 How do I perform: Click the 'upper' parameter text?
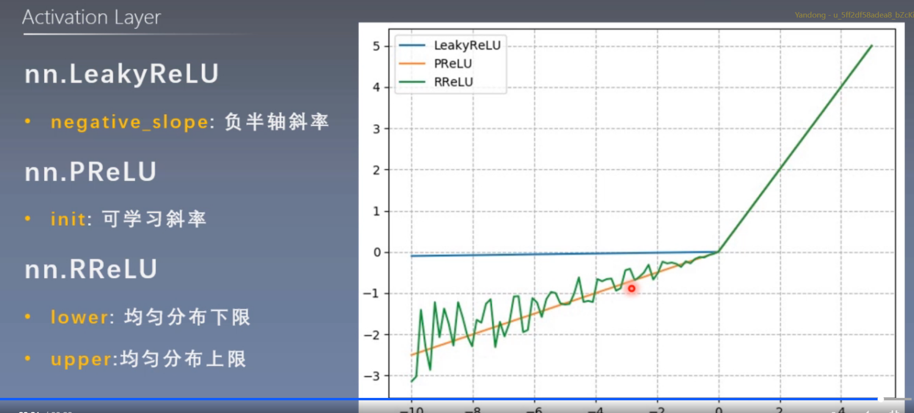click(82, 360)
